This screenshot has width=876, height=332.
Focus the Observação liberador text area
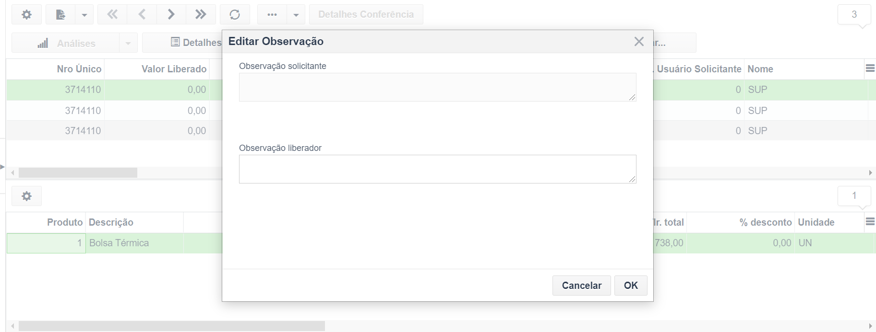438,169
